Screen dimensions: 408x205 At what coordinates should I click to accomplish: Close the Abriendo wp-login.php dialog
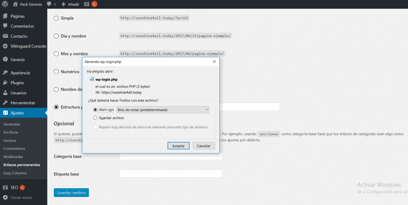click(x=214, y=62)
